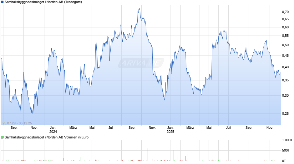The height and width of the screenshot is (164, 294).
Task: Click the volume title 'Volumen in Euro'
Action: [76, 137]
